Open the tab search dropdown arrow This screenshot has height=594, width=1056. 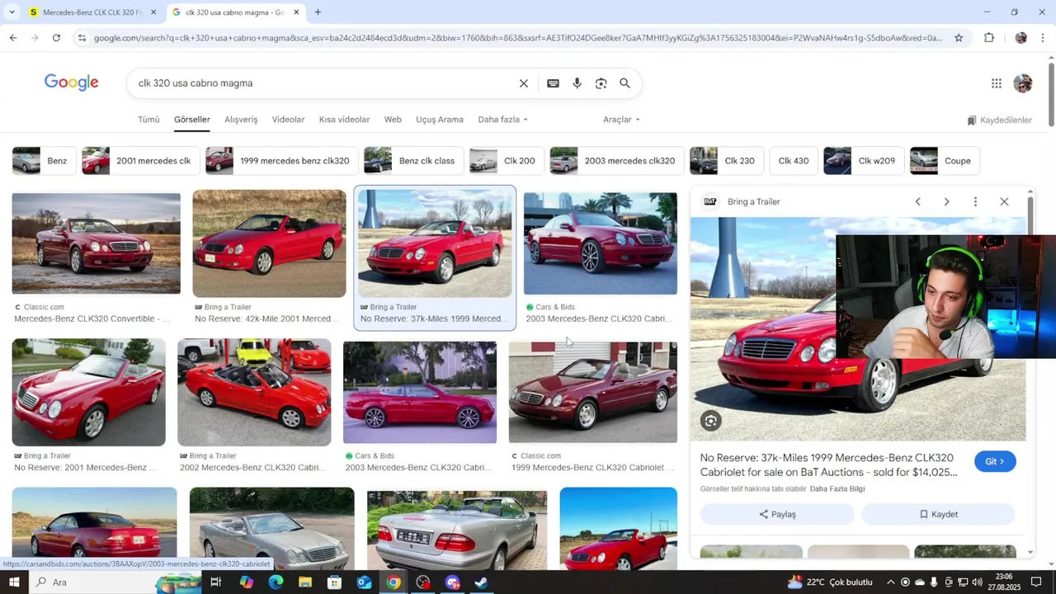pos(12,12)
